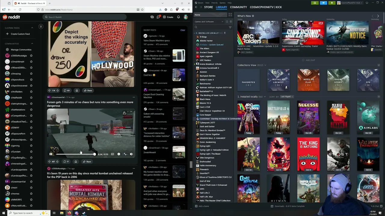The image size is (385, 216).
Task: Open the Steam Games menu
Action: tap(223, 3)
